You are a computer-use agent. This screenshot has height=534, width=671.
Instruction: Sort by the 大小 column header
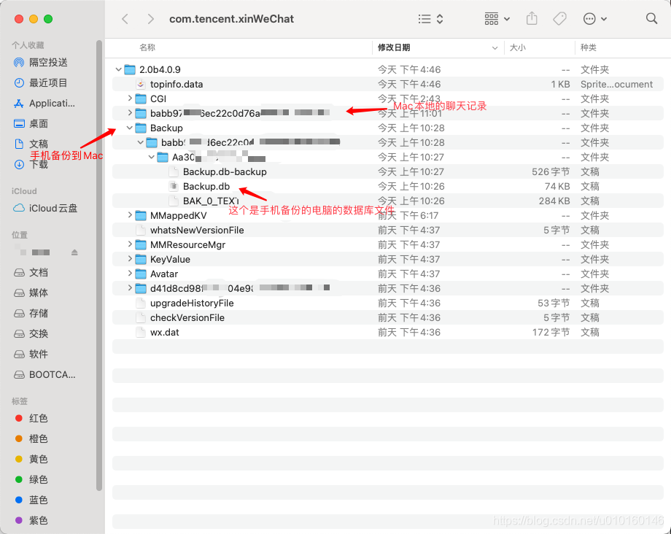(x=517, y=47)
